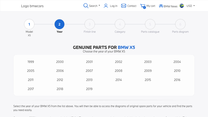Select the 2005 model year
Viewport: 208px width, 117px height.
point(31,71)
